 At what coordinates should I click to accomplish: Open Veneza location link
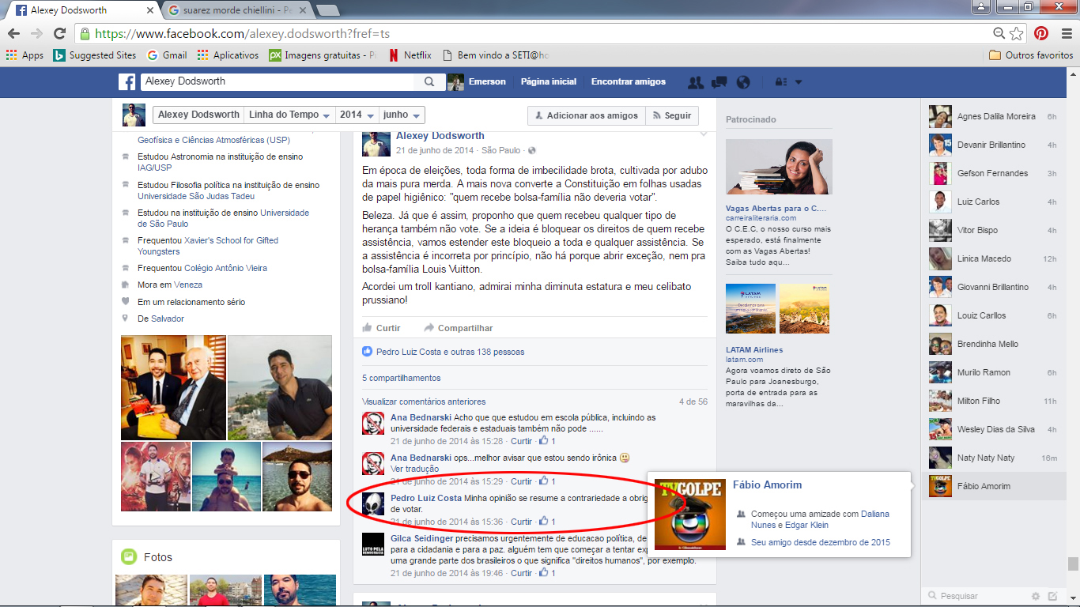coord(188,285)
